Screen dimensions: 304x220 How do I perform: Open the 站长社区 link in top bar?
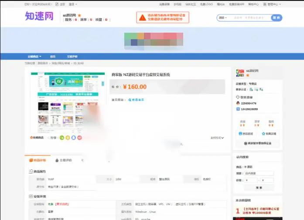(191, 4)
